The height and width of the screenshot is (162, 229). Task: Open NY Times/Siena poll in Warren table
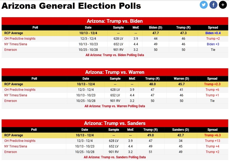tap(16, 95)
